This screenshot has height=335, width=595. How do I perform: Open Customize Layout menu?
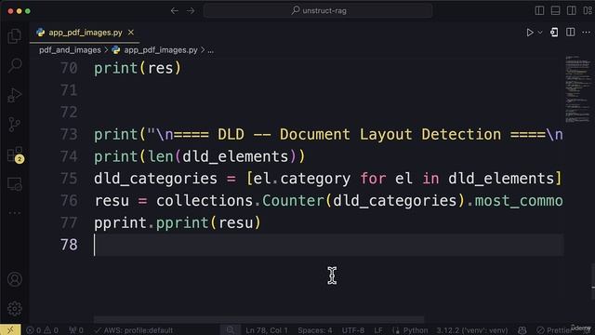[587, 10]
